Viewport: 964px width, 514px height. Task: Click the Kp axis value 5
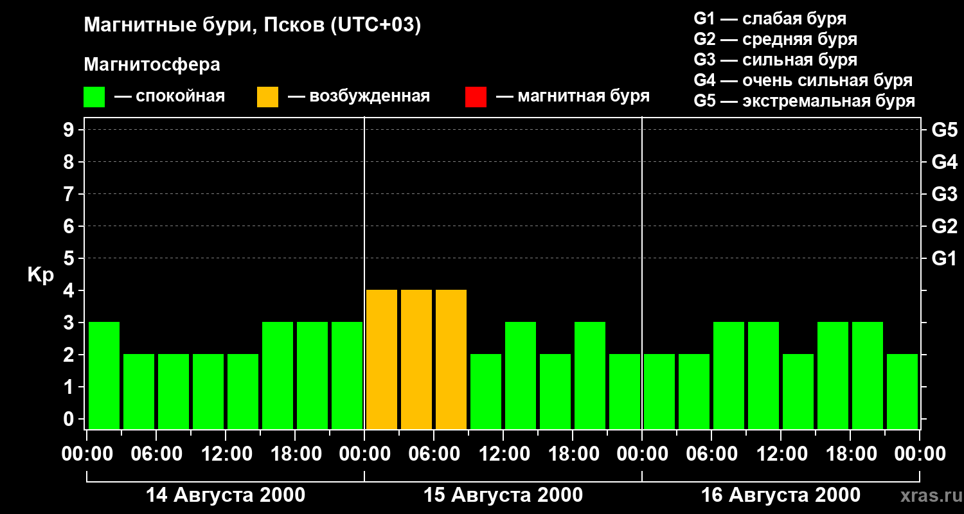69,258
